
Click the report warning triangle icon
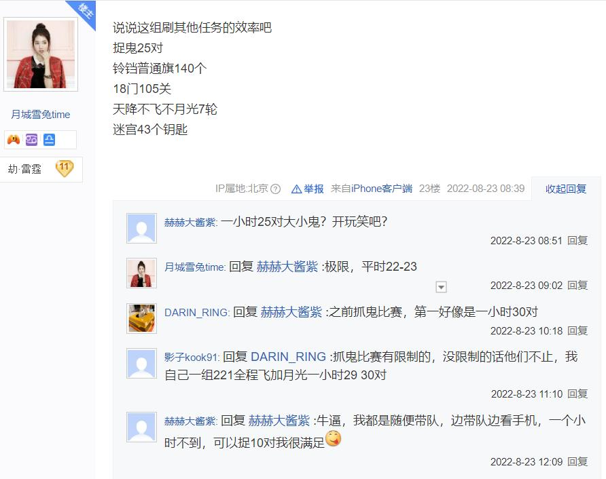296,189
